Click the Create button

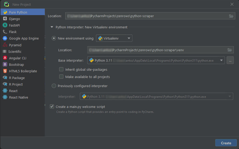226,143
